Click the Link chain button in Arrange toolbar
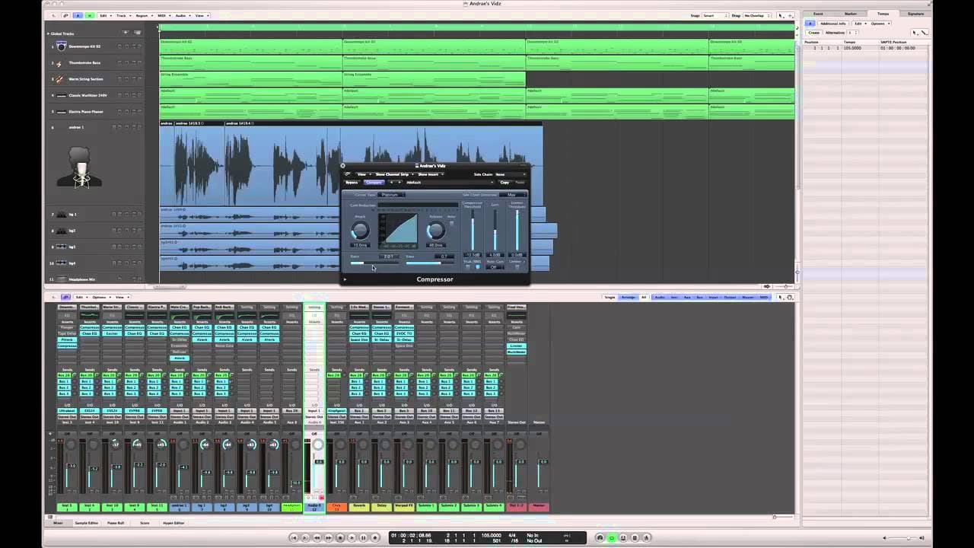 (x=66, y=16)
